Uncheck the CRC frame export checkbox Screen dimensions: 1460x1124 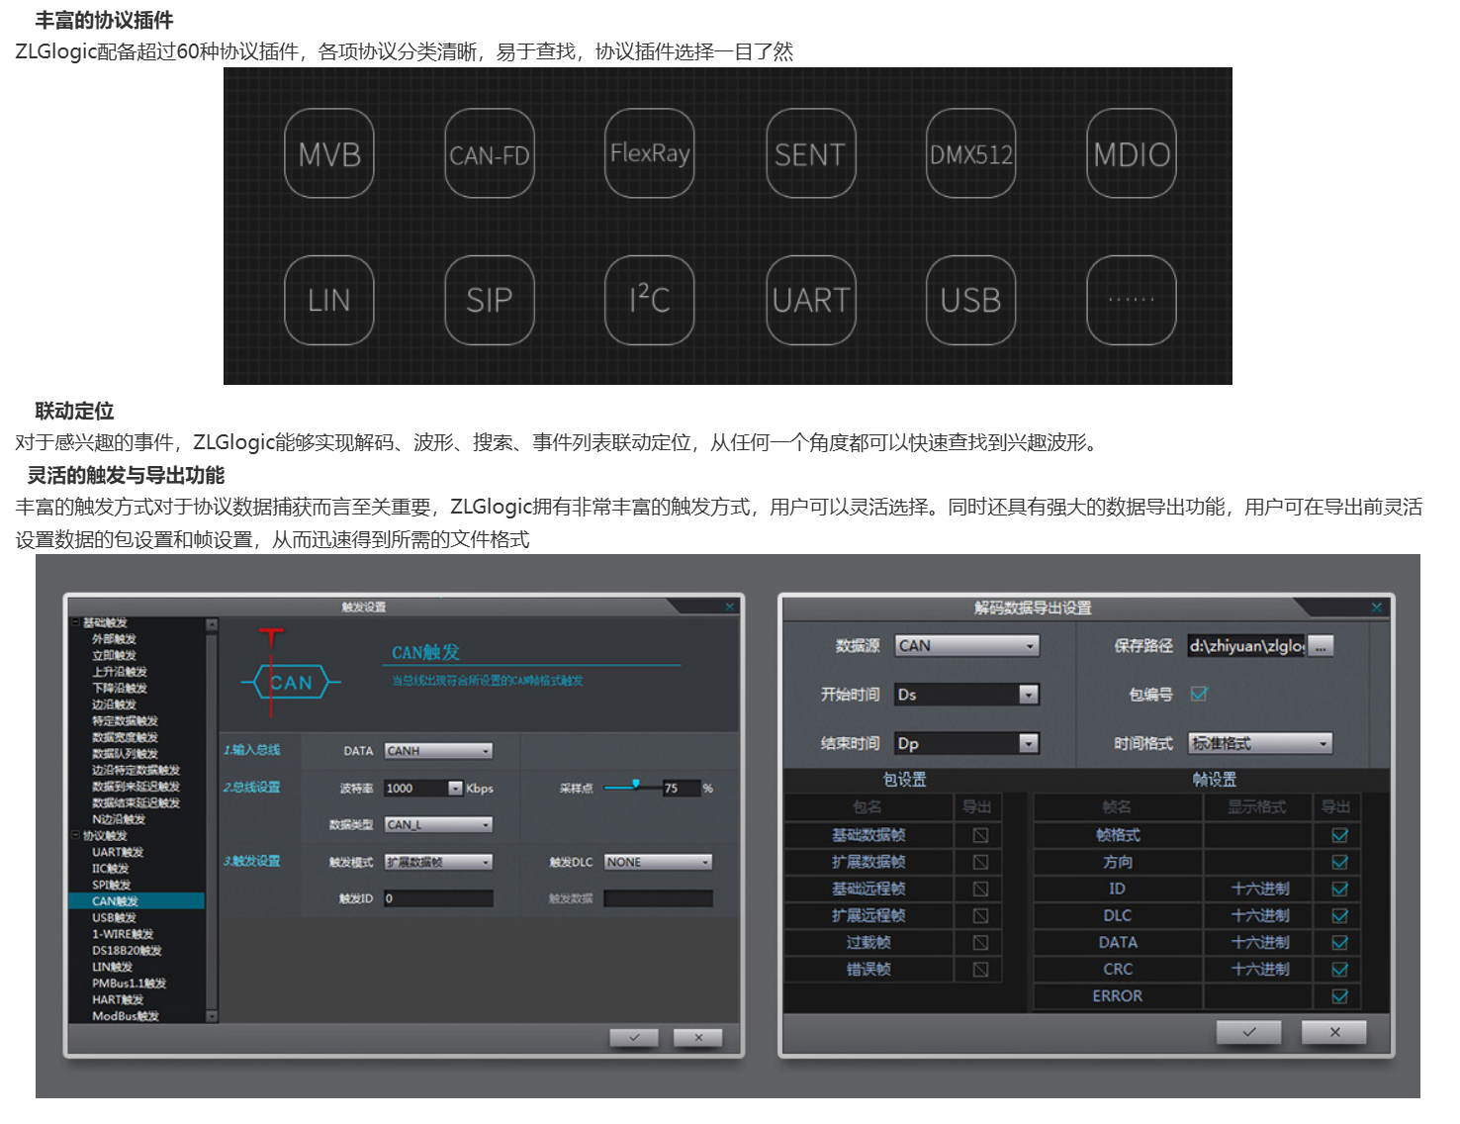pyautogui.click(x=1340, y=970)
